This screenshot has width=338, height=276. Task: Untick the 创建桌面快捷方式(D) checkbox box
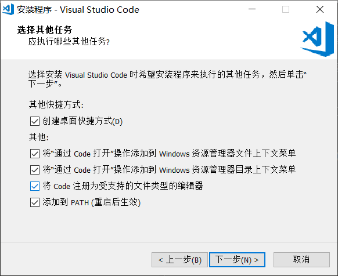35,121
